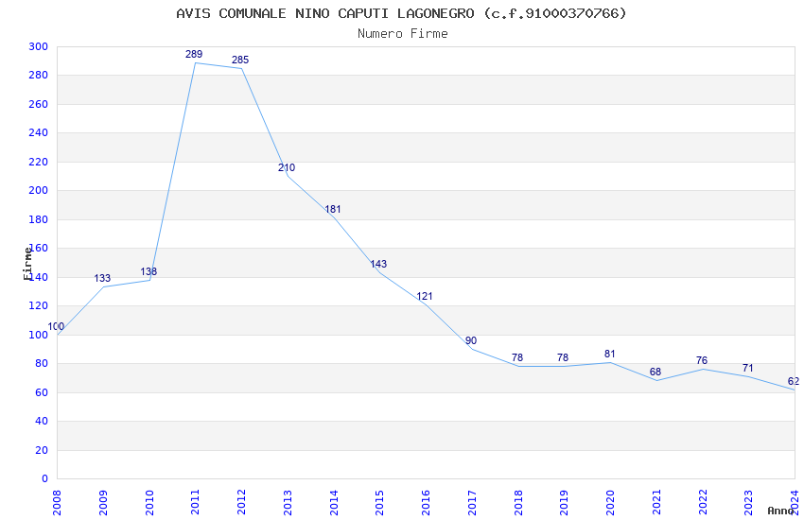804x520 pixels.
Task: Click the x-axis year 2010
Action: [x=149, y=502]
